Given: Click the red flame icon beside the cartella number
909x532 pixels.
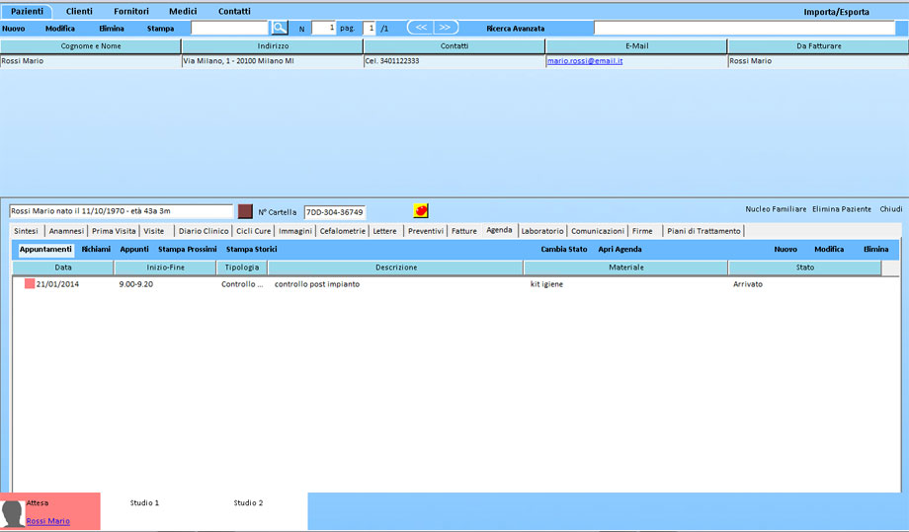Looking at the screenshot, I should click(421, 210).
